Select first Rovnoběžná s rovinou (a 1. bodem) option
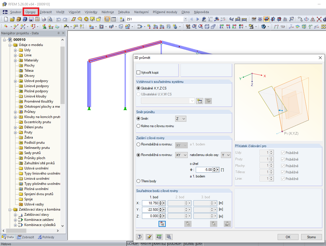Screen dimensions: 326x246 [x=139, y=145]
